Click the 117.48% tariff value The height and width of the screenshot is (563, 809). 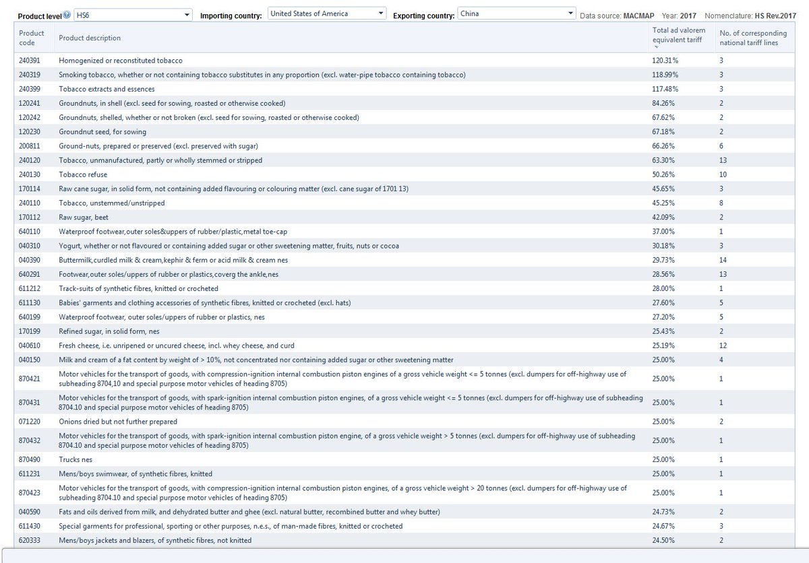[x=665, y=89]
